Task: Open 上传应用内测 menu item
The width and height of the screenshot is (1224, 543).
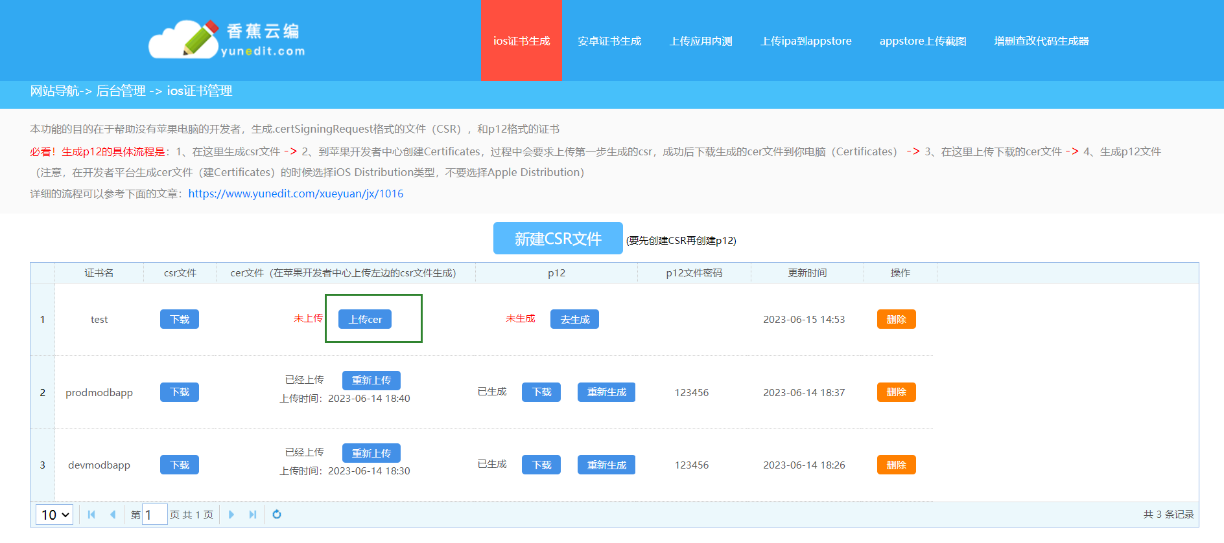Action: [x=701, y=41]
